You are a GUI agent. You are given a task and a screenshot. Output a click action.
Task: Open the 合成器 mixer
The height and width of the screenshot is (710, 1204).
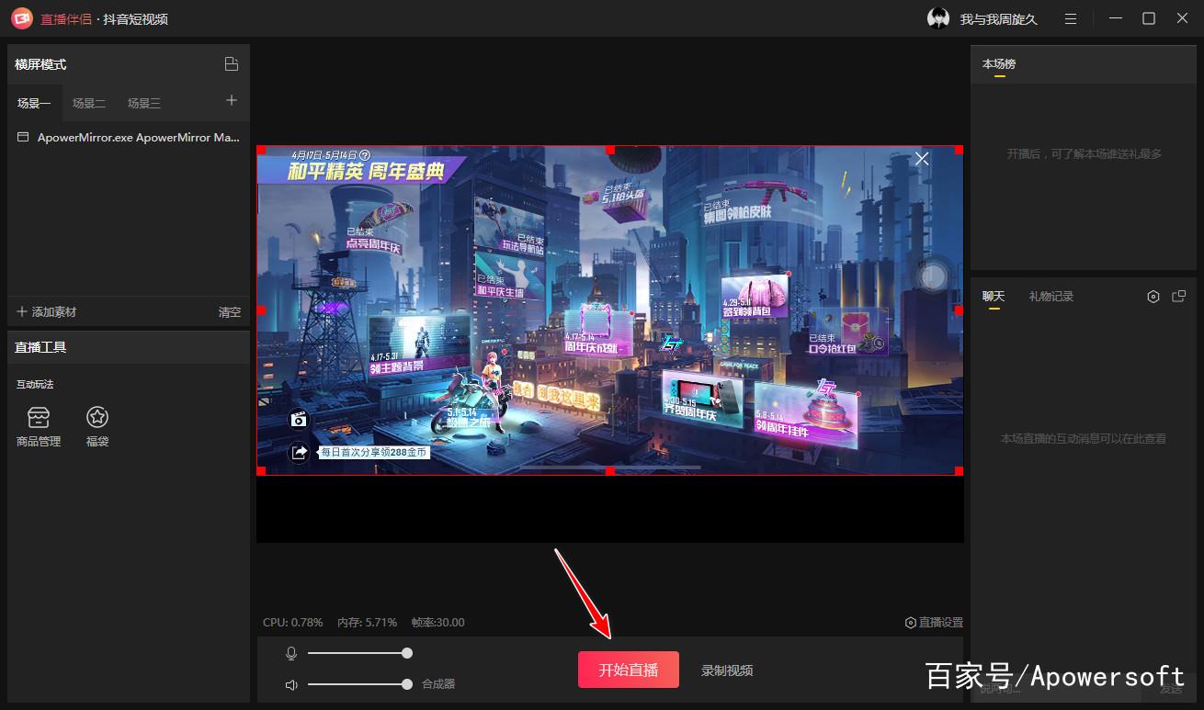[x=438, y=684]
